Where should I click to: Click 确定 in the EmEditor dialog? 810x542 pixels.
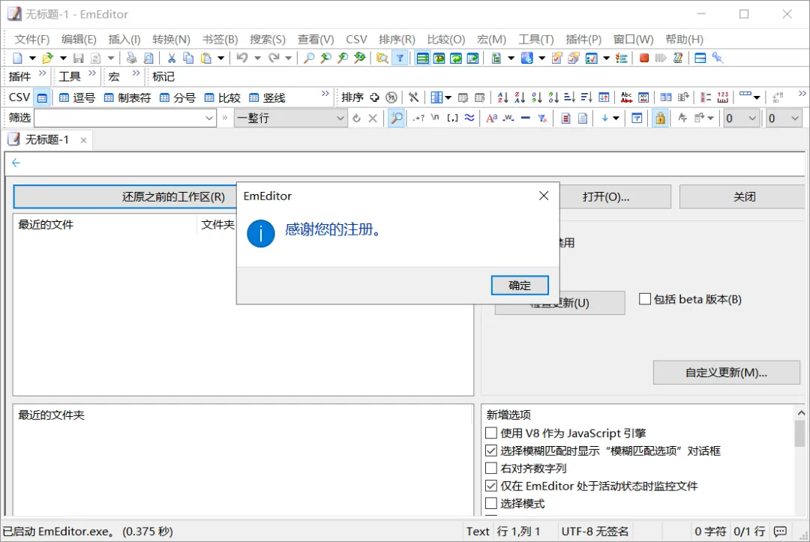click(520, 286)
